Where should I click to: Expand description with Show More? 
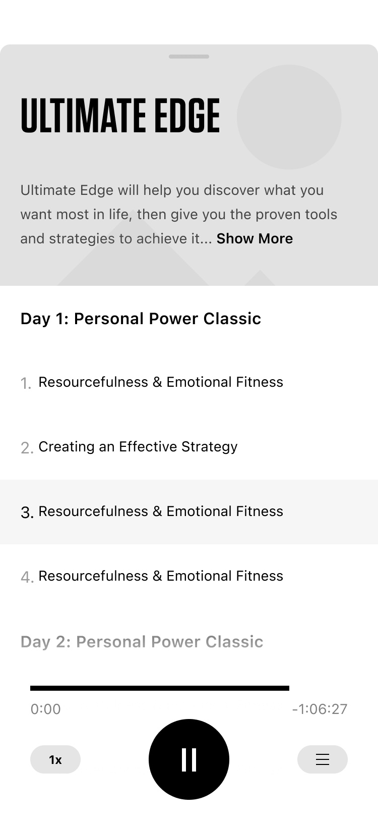coord(255,238)
